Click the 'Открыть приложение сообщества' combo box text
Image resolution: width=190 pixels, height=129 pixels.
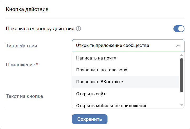tap(112, 46)
